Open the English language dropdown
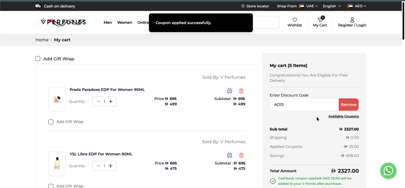This screenshot has width=405, height=188. click(x=332, y=6)
